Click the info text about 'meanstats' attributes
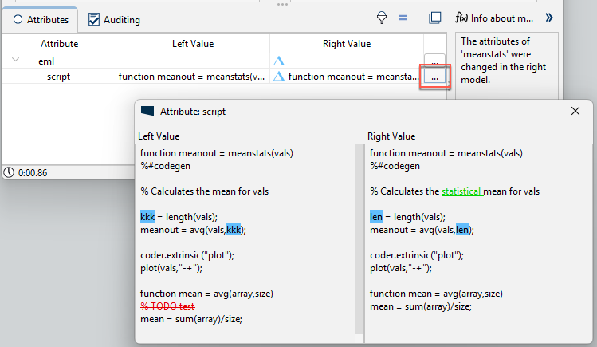The height and width of the screenshot is (347, 597). (x=503, y=60)
